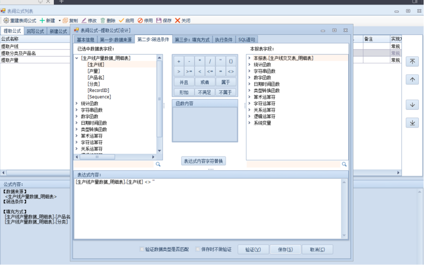The image size is (424, 265).
Task: Click the 重建表间公式 rebuild icon
Action: pyautogui.click(x=6, y=20)
